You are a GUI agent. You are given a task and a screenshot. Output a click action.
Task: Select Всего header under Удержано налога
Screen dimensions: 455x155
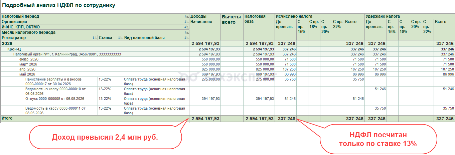click(440, 22)
